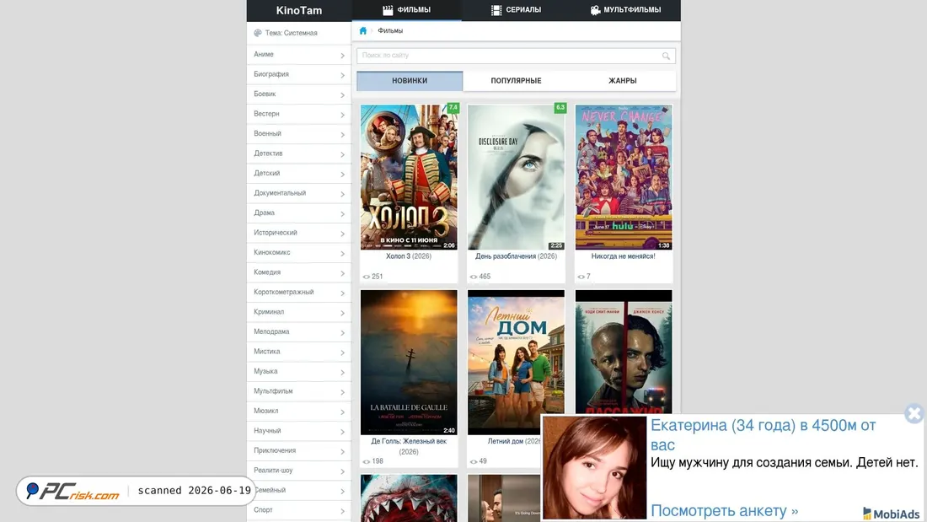Expand the Детектив category chevron

[x=342, y=154]
